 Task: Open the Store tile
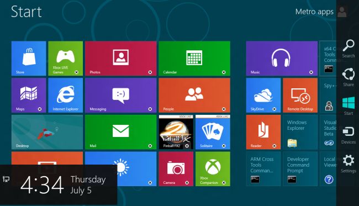click(x=29, y=59)
